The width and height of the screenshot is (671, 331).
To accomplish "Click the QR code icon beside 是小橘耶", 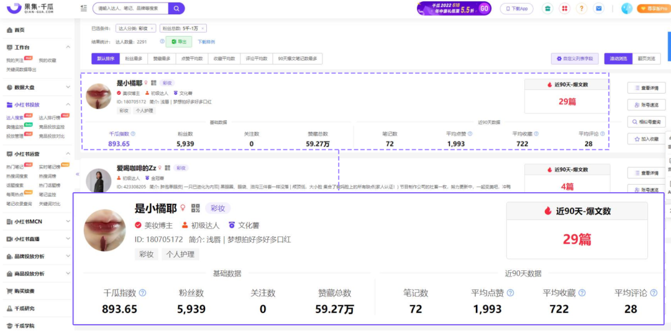I will point(153,83).
